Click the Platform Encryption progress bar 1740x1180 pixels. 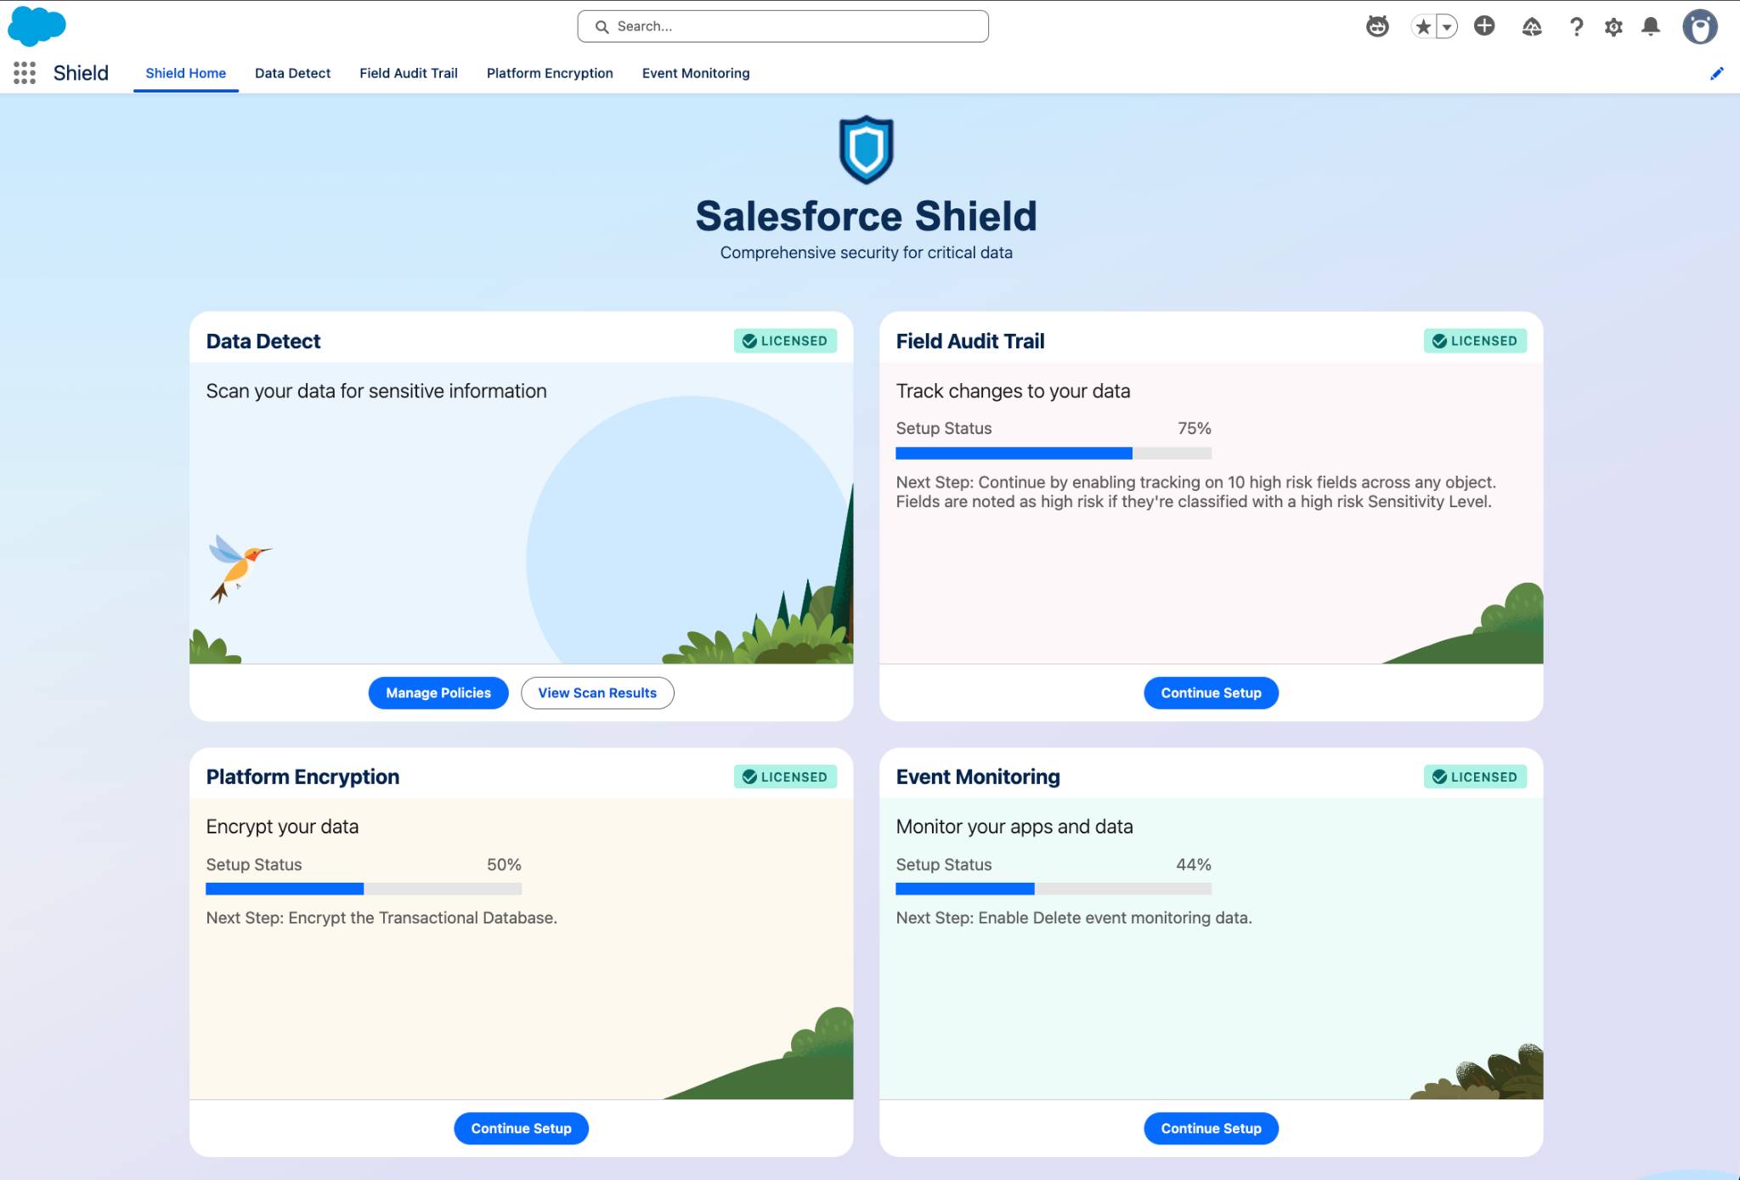coord(364,889)
